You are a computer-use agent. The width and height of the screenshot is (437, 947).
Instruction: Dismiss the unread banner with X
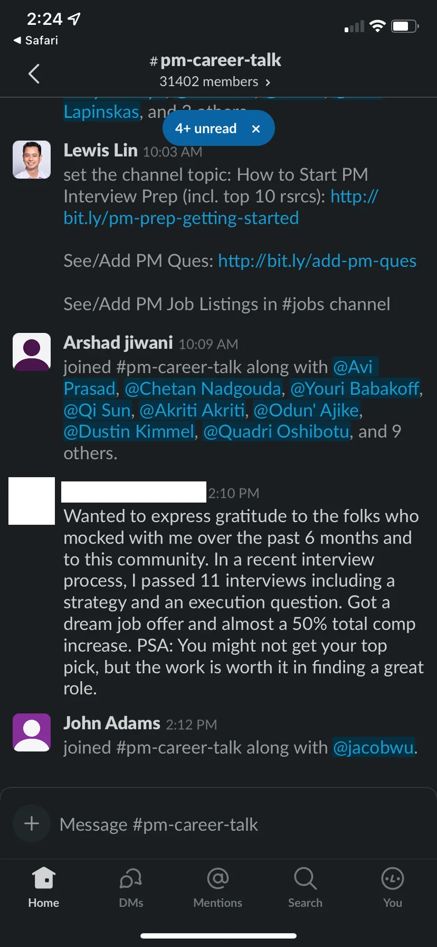[x=256, y=128]
